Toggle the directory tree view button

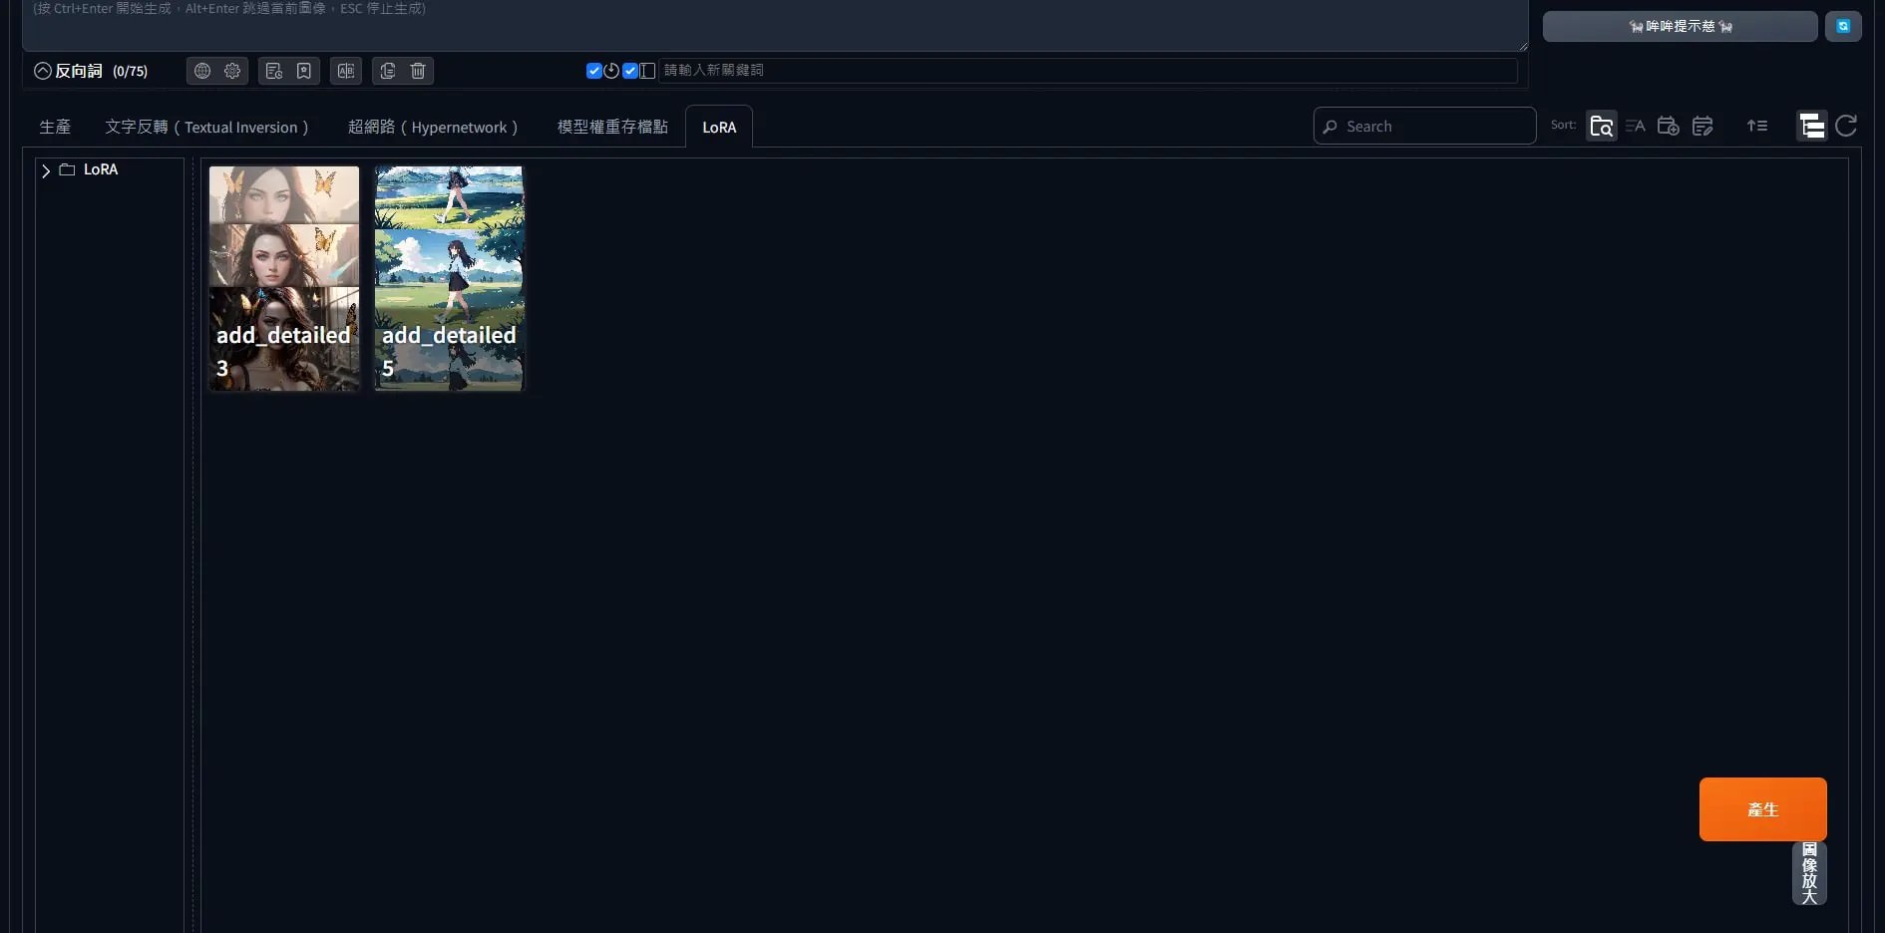pos(1811,127)
